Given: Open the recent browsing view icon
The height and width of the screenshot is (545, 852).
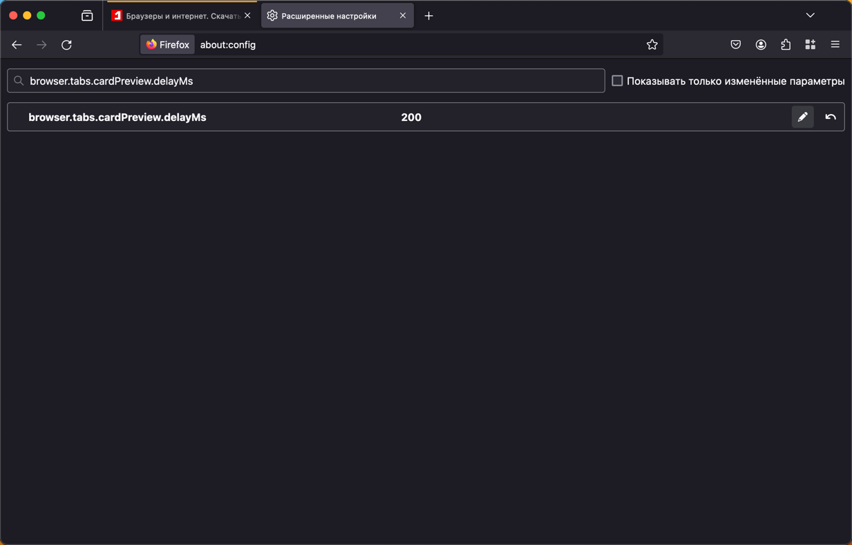Looking at the screenshot, I should [x=87, y=16].
